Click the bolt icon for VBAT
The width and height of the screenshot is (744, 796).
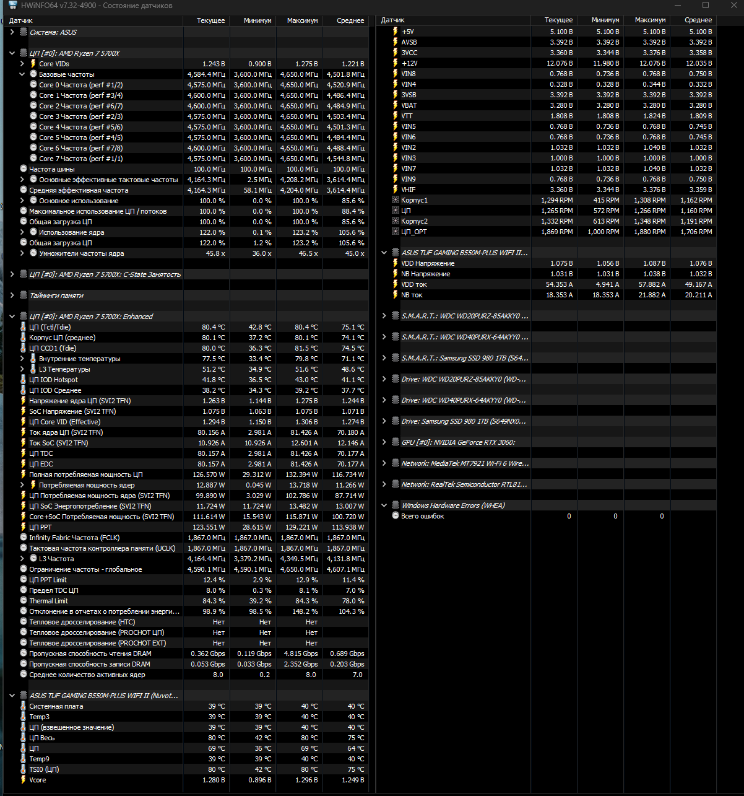pyautogui.click(x=396, y=105)
